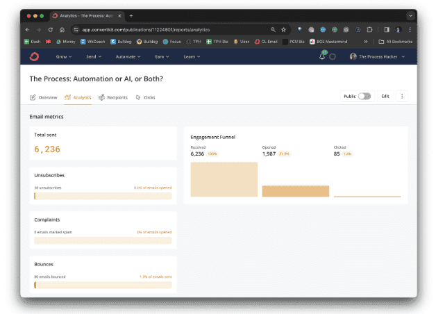Expand the Send dropdown menu
The image size is (436, 314).
(x=93, y=56)
